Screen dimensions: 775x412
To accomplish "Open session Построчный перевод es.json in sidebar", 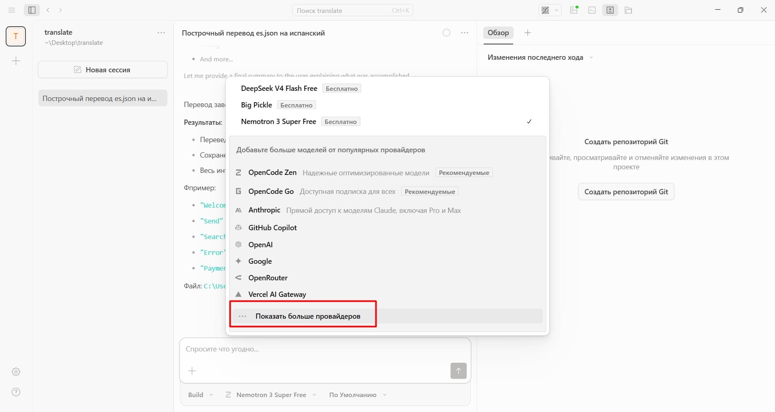I will (103, 98).
